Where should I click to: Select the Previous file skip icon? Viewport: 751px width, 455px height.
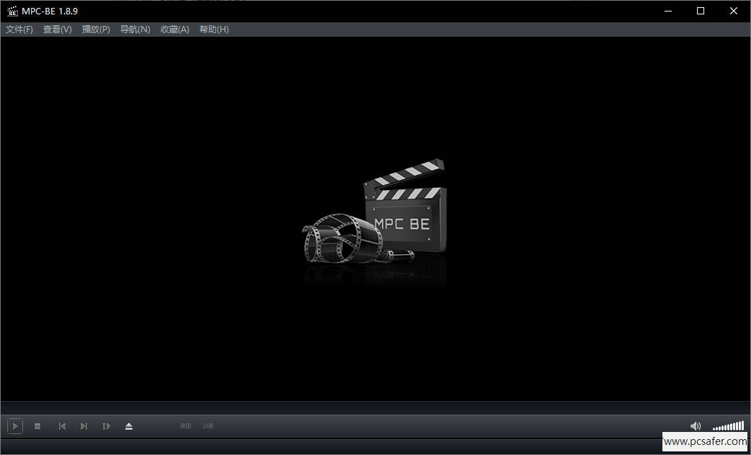coord(61,425)
